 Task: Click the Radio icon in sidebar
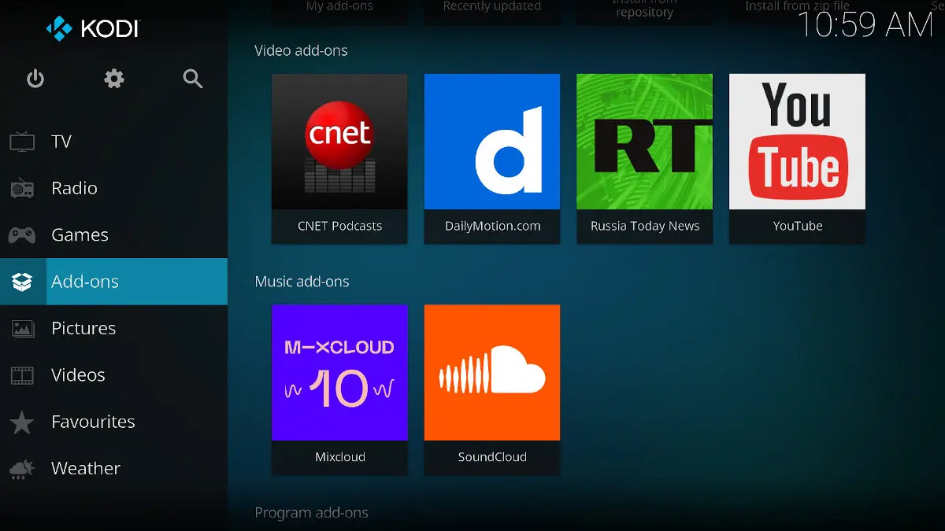[22, 188]
